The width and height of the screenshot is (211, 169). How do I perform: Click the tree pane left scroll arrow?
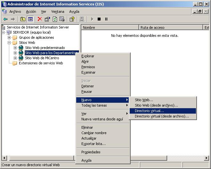coord(4,158)
